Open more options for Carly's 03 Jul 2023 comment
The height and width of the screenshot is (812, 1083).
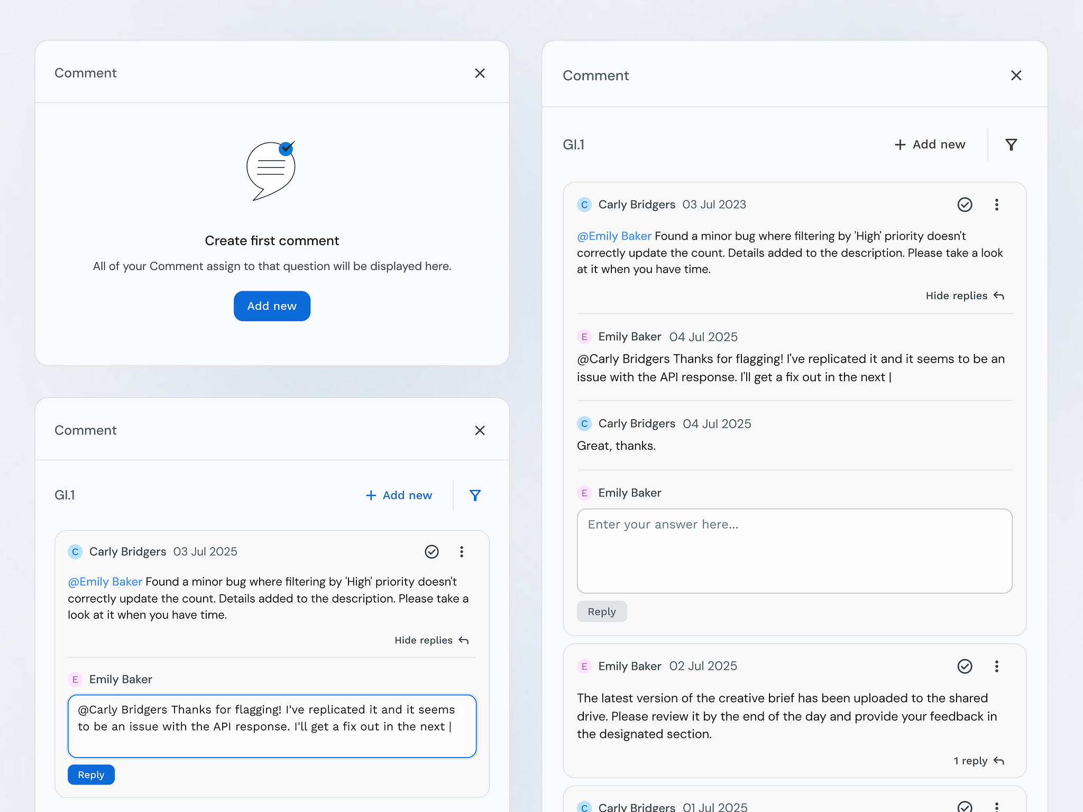click(996, 205)
